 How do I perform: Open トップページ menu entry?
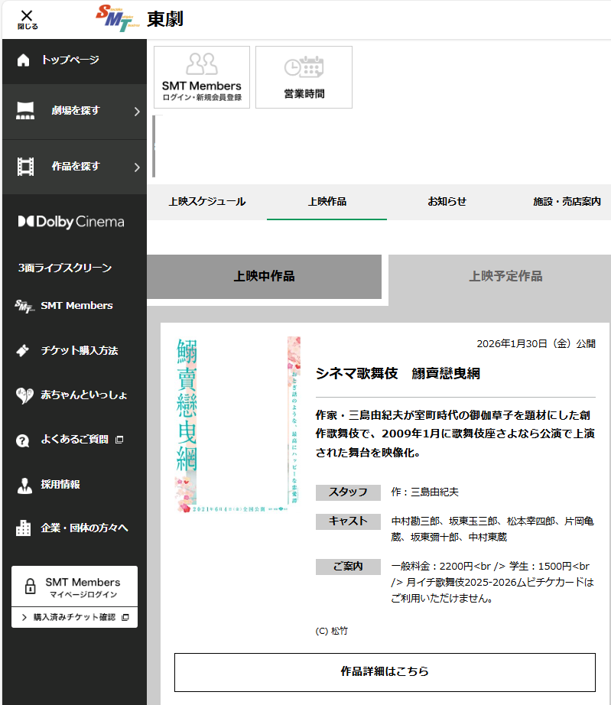[70, 60]
